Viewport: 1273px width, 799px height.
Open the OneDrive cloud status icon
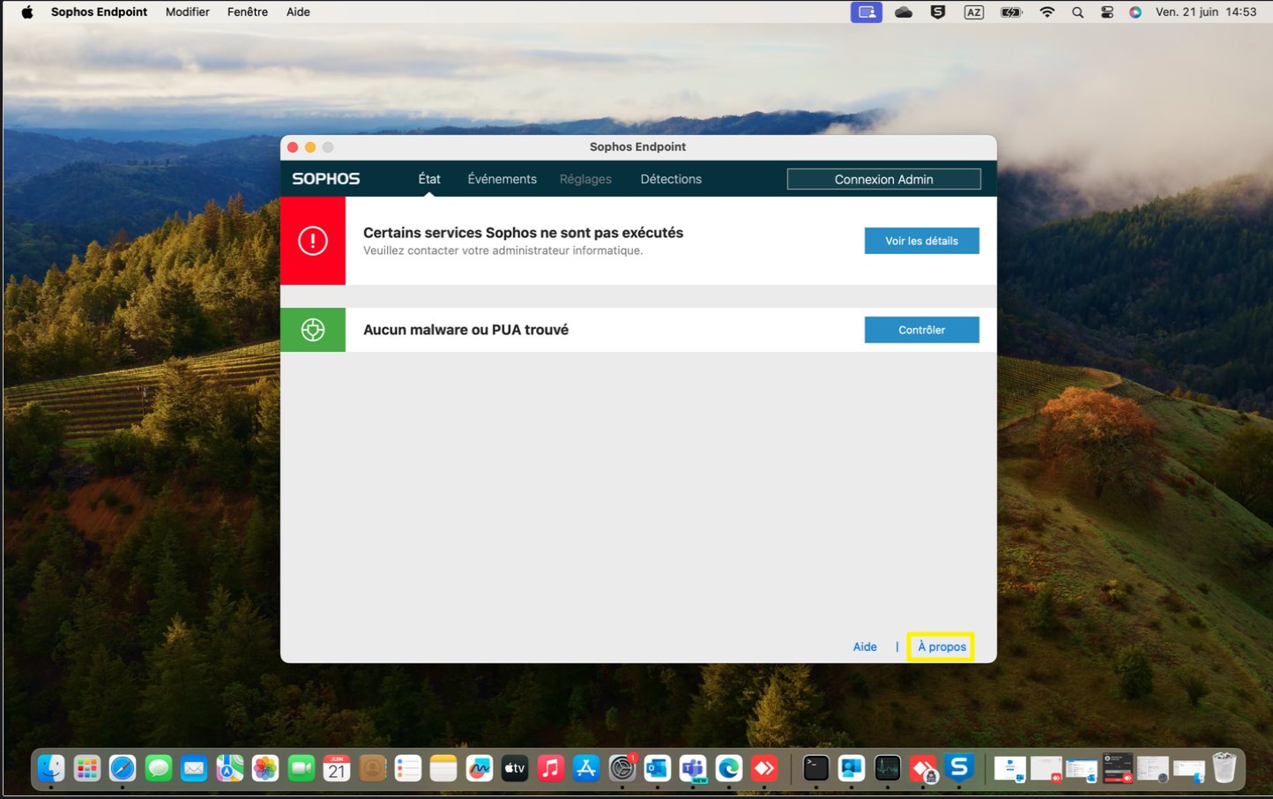click(904, 12)
